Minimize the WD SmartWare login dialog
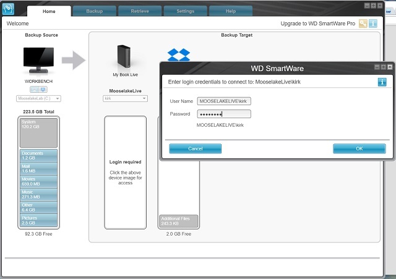Viewport: 396px width, 279px height. (x=377, y=67)
